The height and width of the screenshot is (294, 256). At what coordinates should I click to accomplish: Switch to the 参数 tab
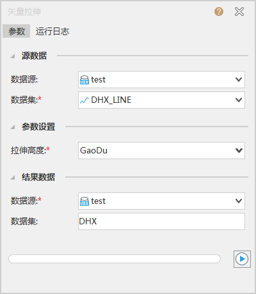pos(17,31)
